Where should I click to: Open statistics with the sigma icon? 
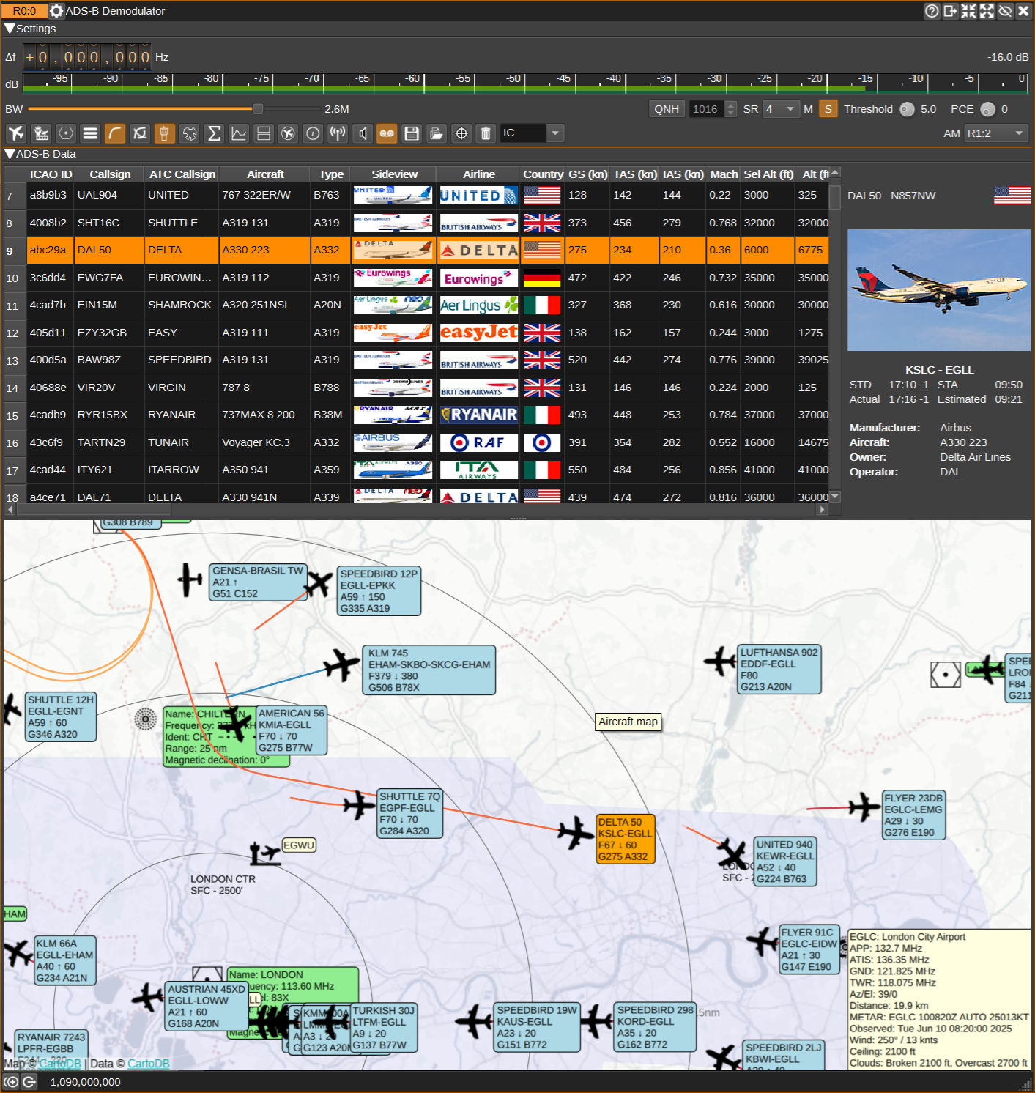[x=214, y=133]
